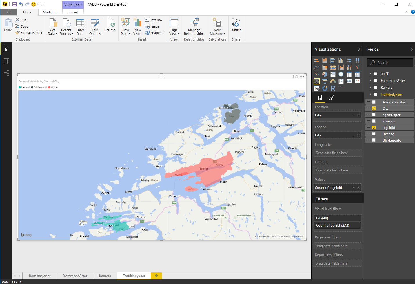
Task: Select the scatter chart visualization
Action: coord(317,74)
